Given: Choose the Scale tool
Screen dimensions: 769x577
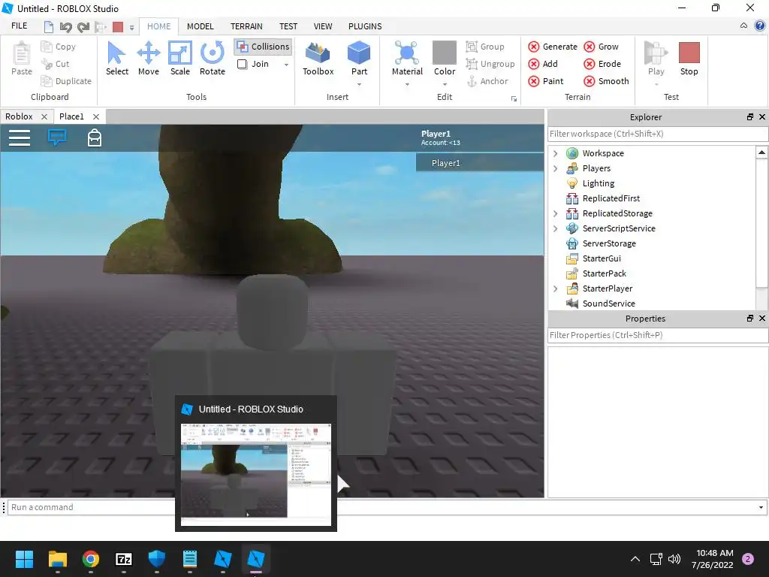Looking at the screenshot, I should 180,59.
